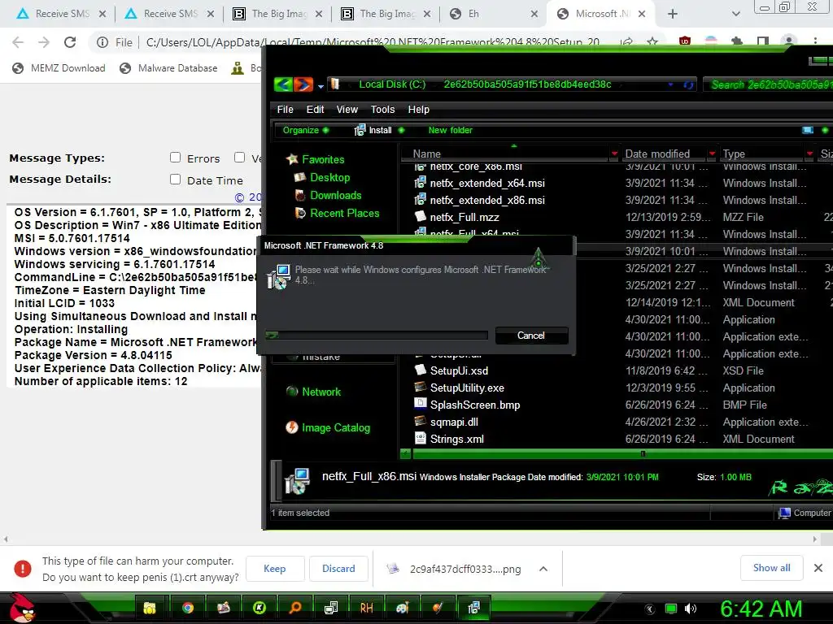Select Favorites in navigation pane

(323, 159)
